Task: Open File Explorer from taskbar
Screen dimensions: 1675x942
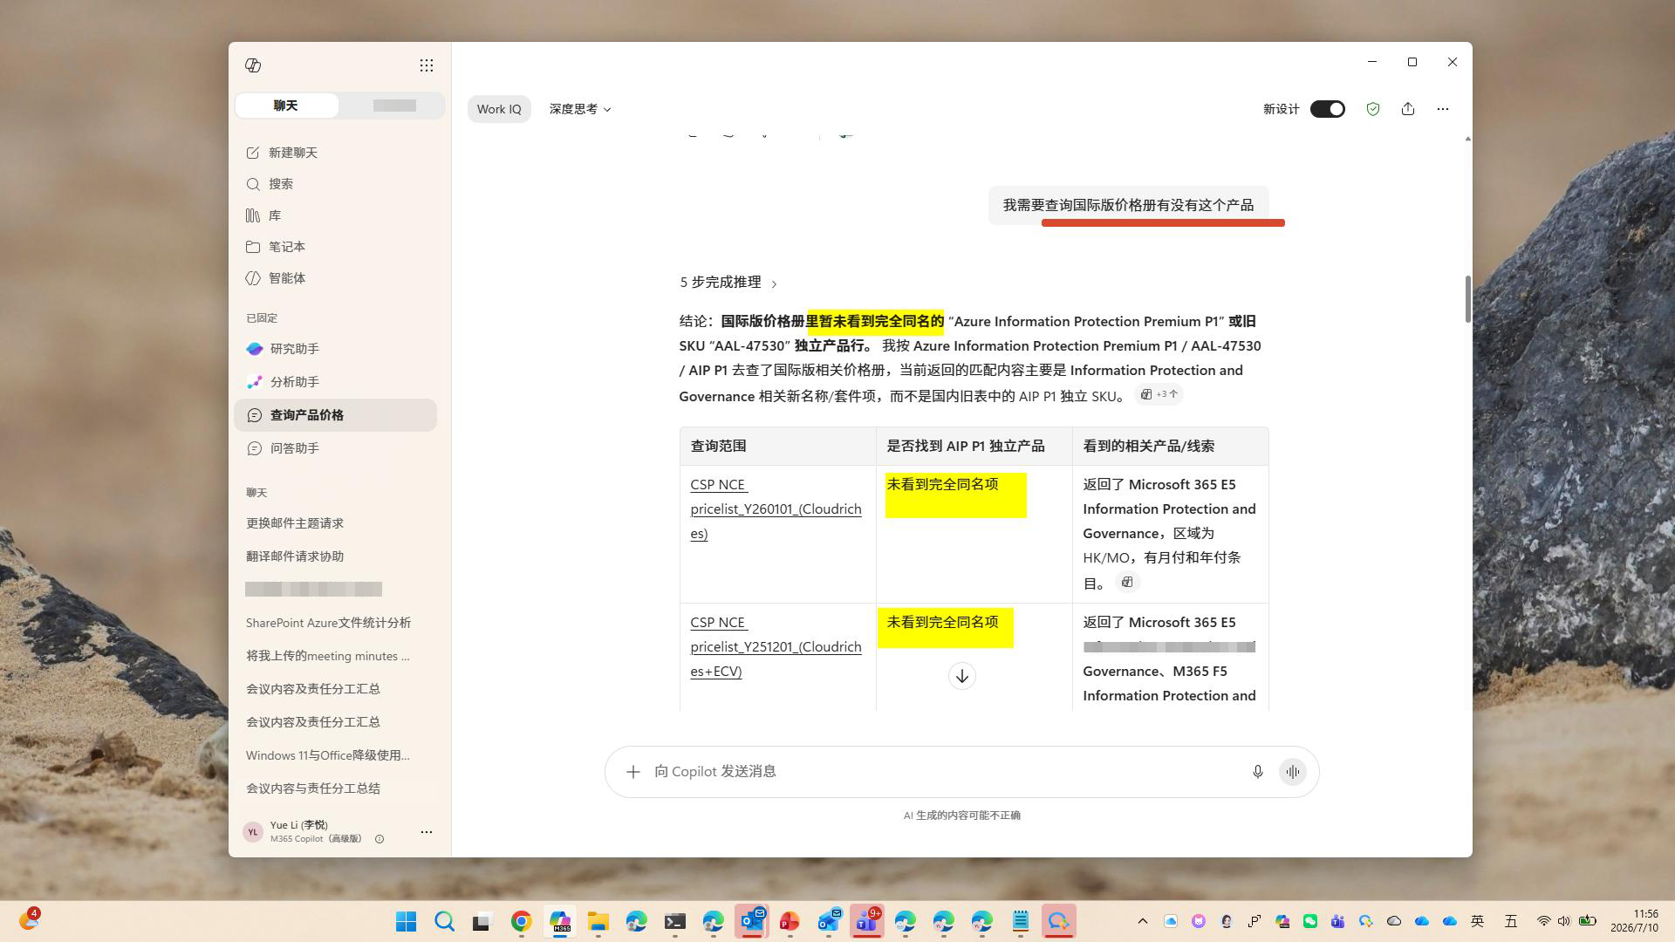Action: tap(598, 921)
